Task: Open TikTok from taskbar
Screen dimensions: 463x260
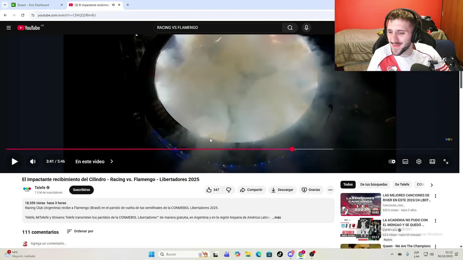Action: pos(280,254)
